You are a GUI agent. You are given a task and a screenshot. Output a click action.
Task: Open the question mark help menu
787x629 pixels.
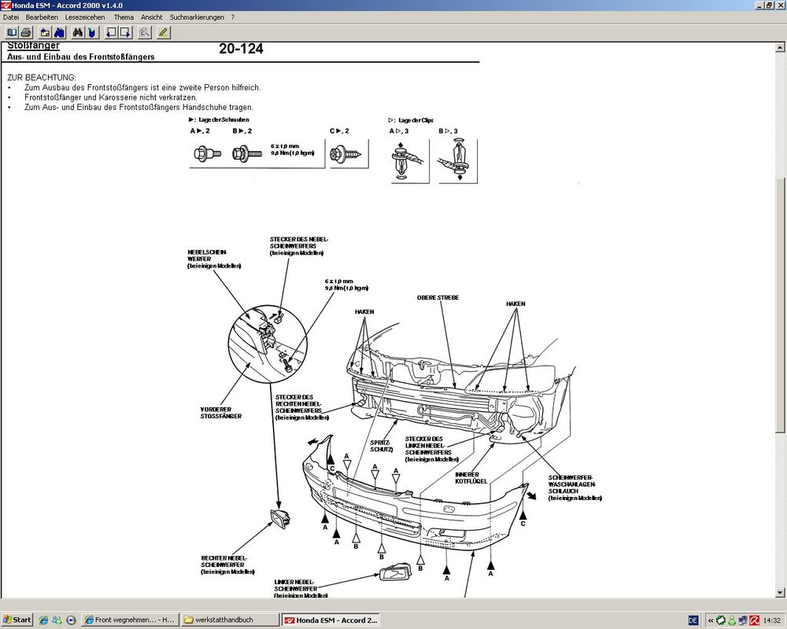(233, 17)
